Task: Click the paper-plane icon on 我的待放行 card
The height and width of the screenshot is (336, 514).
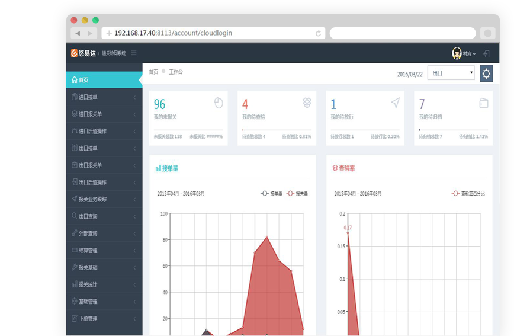Action: coord(395,103)
